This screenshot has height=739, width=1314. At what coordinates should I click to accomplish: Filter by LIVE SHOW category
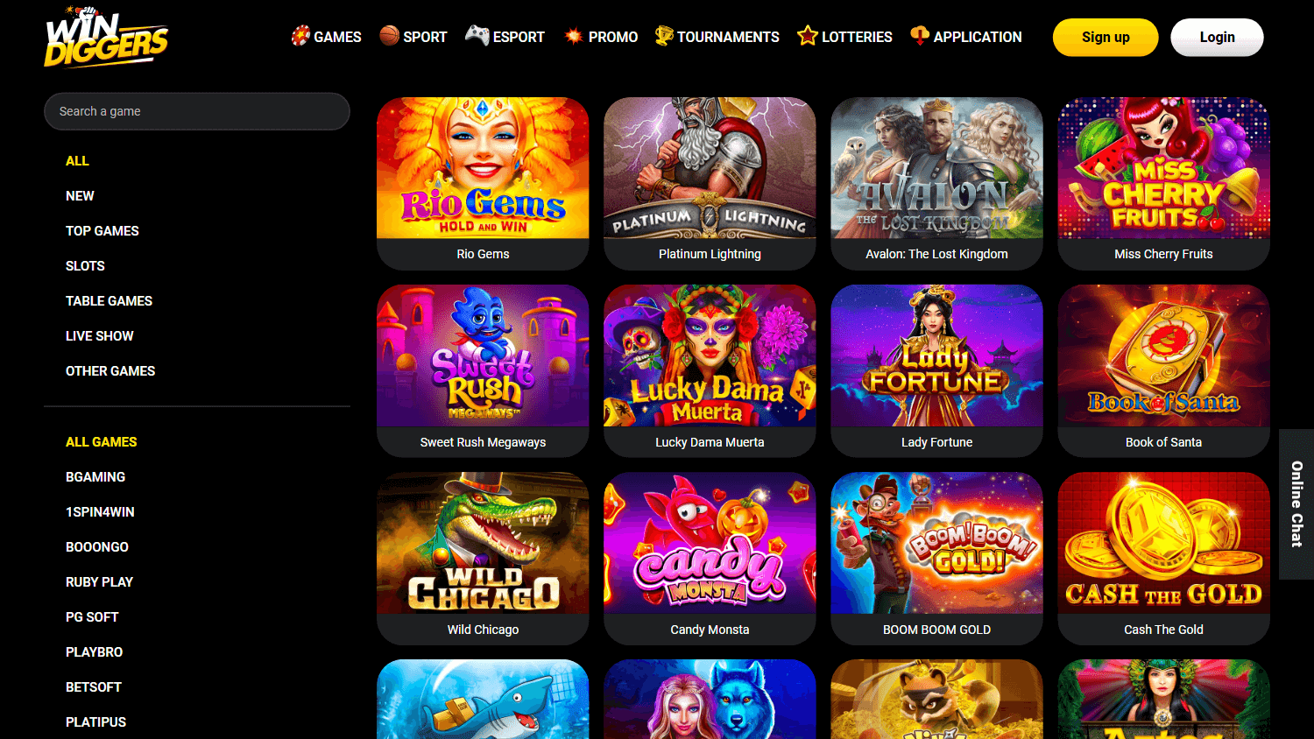[100, 336]
